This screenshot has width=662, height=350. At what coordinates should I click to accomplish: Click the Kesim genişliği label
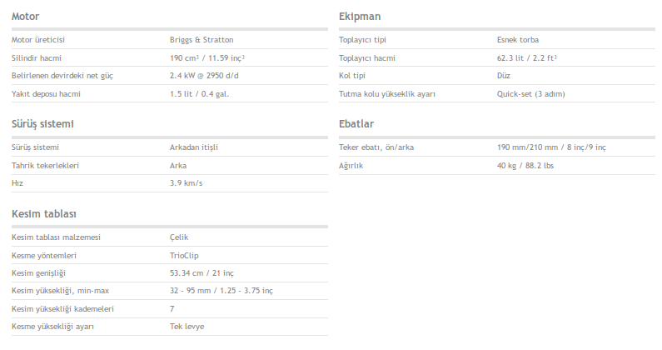[x=38, y=273]
